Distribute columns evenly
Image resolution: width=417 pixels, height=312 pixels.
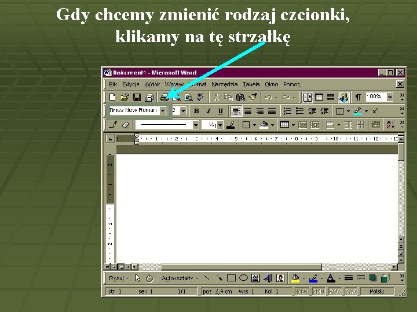click(360, 125)
